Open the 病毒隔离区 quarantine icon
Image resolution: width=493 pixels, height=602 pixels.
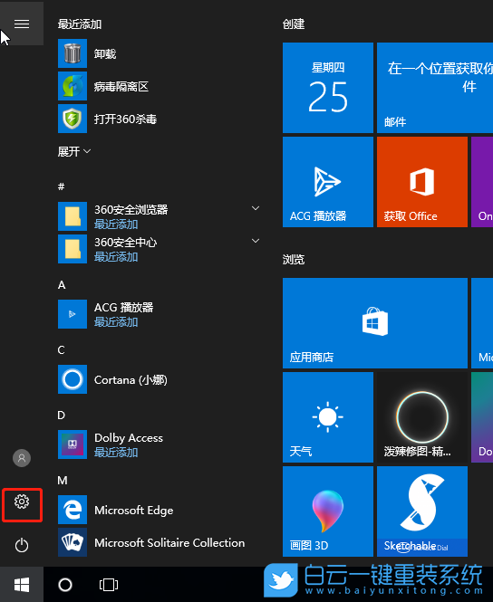72,86
